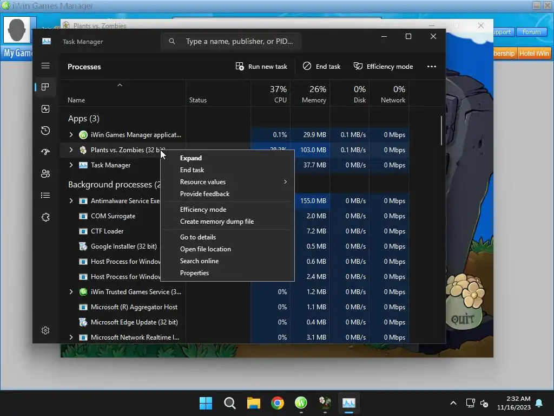554x416 pixels.
Task: Open the notifications bell in system tray
Action: pyautogui.click(x=539, y=403)
